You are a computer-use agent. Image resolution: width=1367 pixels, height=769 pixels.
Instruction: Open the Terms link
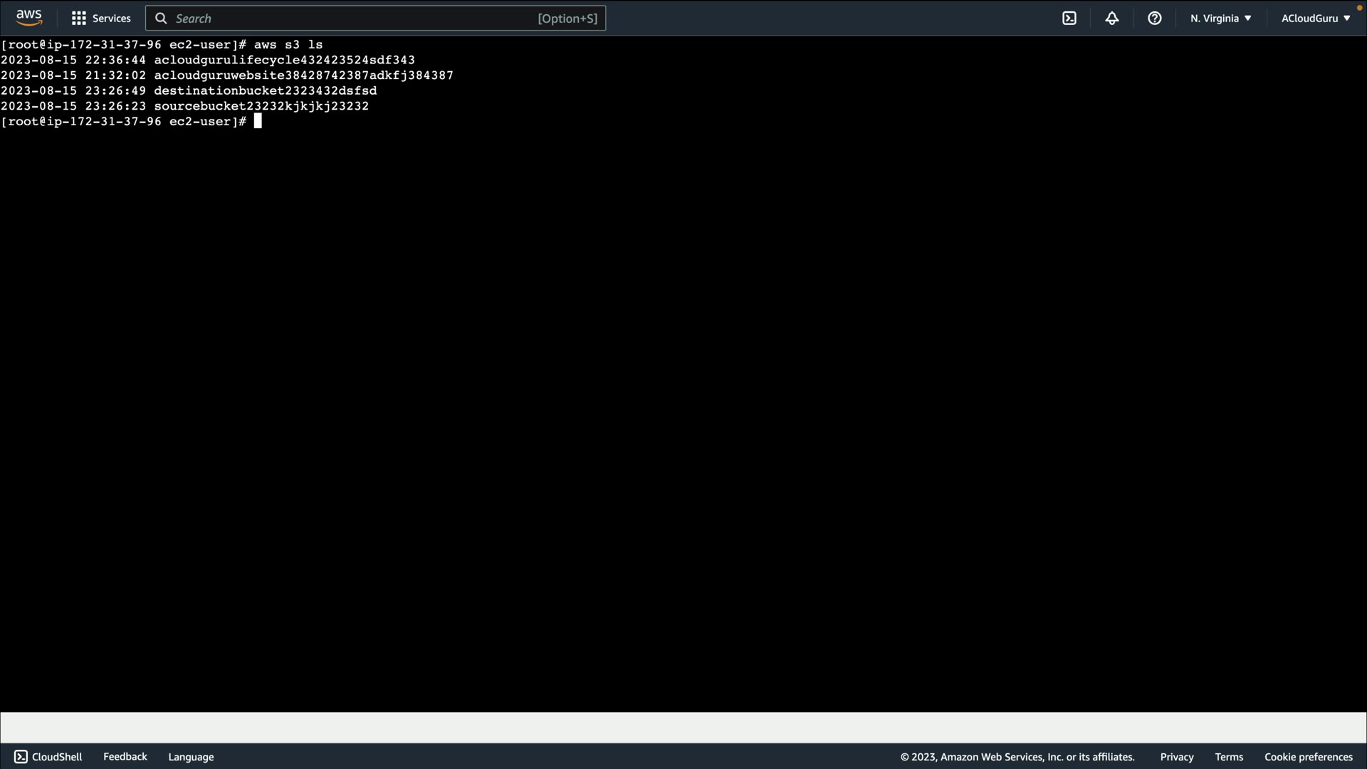(1229, 757)
